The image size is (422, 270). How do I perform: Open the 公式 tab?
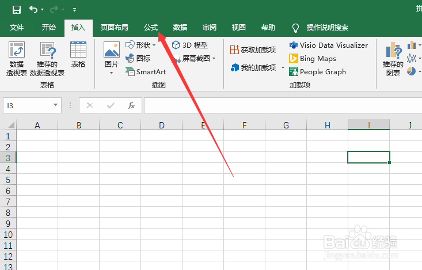click(151, 27)
